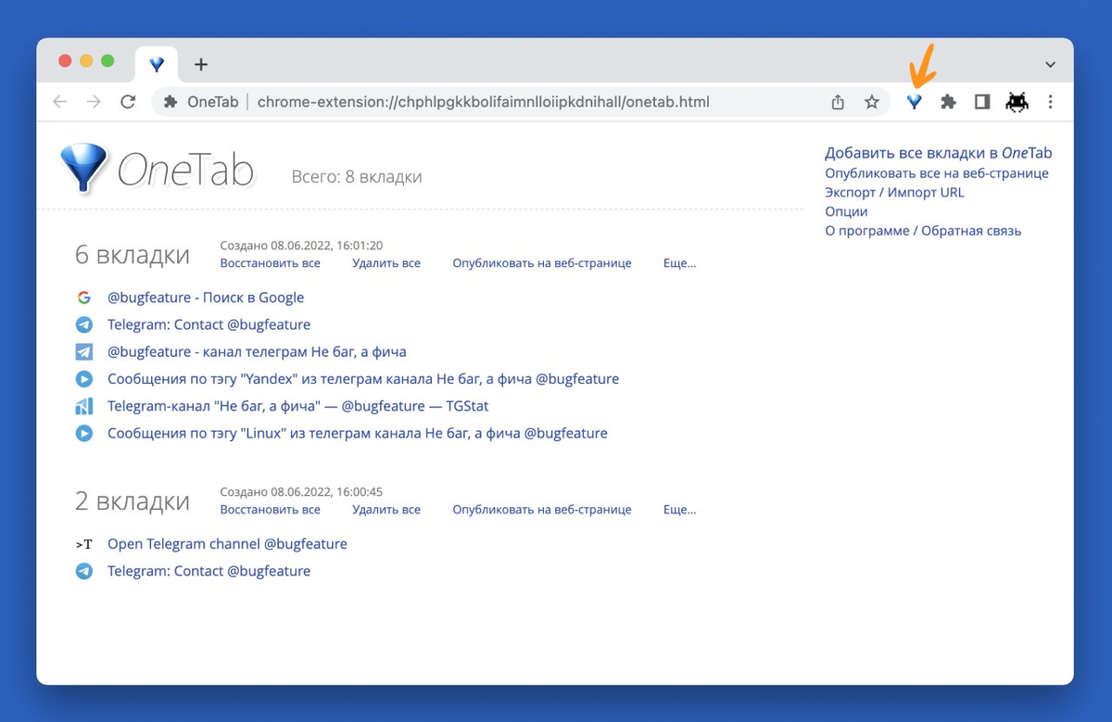Click 'Опубликовать на веб-странице' for 6 вкладки group
The height and width of the screenshot is (722, 1112).
542,263
